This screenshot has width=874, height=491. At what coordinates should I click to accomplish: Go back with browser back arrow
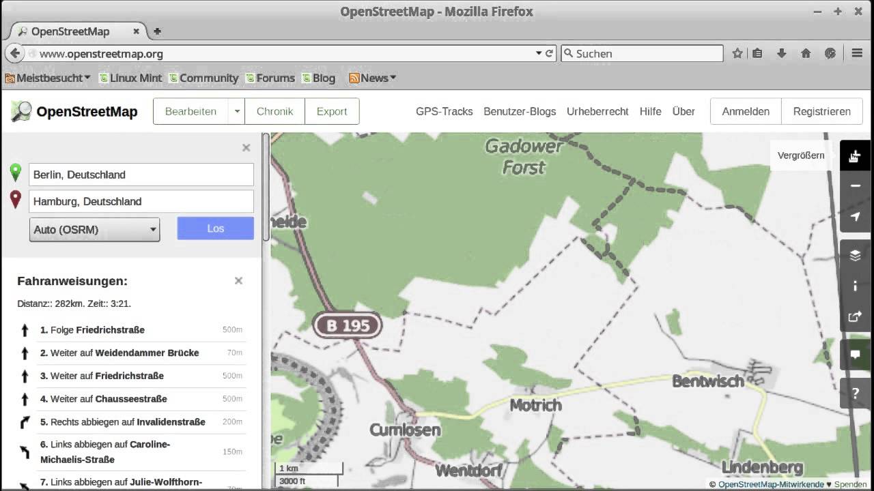click(x=14, y=53)
